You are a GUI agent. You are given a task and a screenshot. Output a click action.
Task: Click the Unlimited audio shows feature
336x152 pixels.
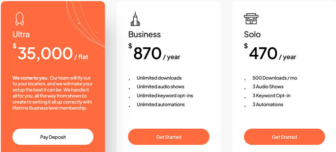click(x=160, y=87)
